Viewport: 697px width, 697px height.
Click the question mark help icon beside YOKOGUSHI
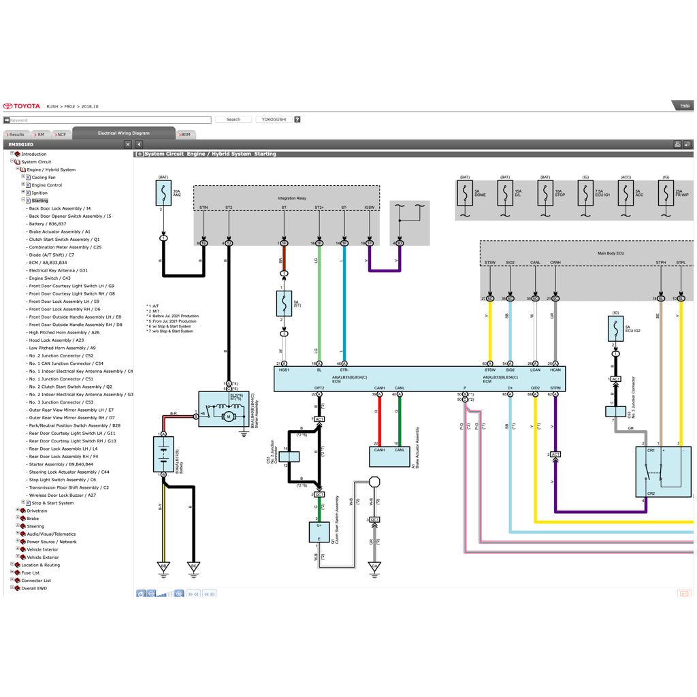point(297,120)
